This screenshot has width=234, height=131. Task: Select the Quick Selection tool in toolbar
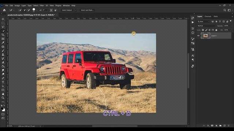tap(3, 31)
